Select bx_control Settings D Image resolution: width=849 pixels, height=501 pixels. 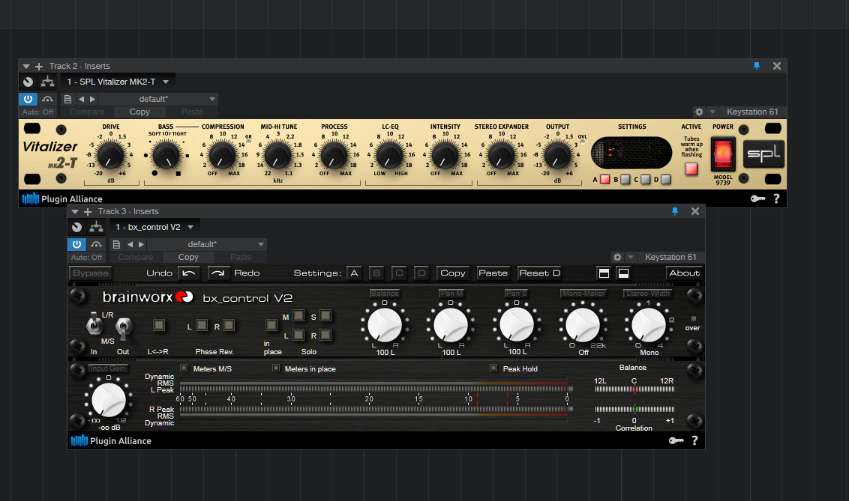coord(421,273)
